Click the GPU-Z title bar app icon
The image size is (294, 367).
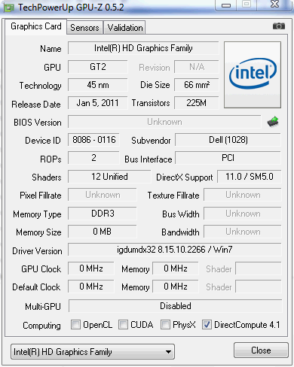click(x=9, y=8)
